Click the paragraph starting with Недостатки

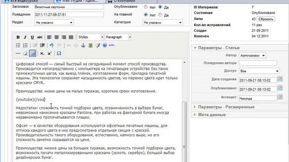tap(92, 112)
